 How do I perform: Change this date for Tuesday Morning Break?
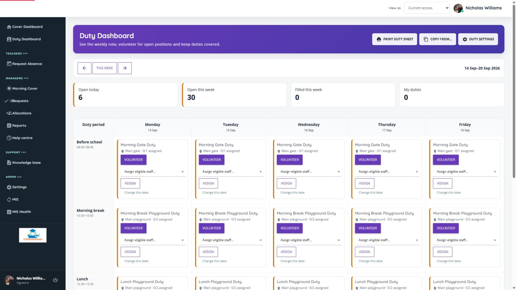coord(214,261)
